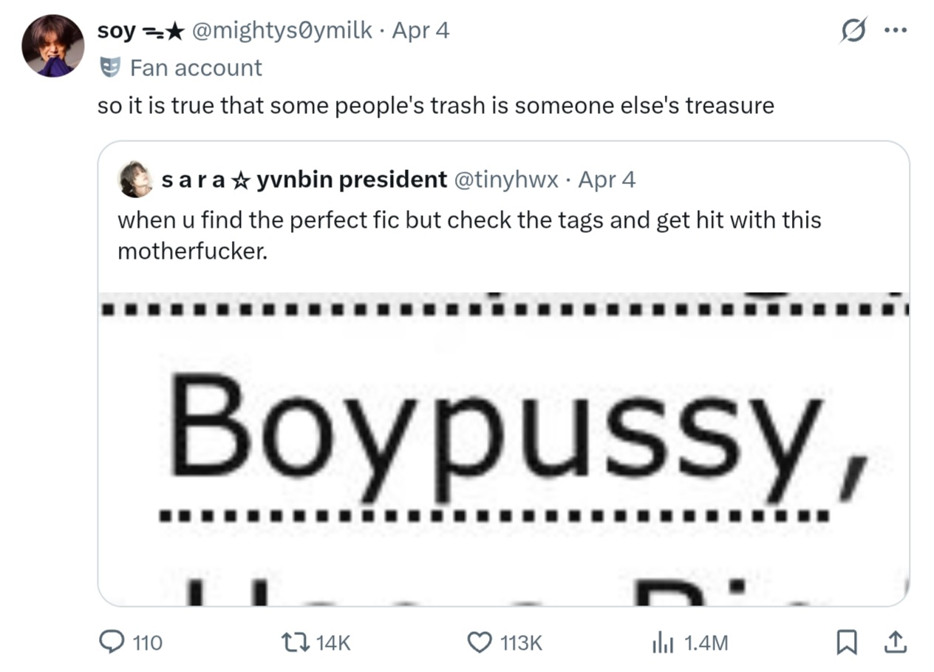Bookmark this post
934x672 pixels.
845,642
